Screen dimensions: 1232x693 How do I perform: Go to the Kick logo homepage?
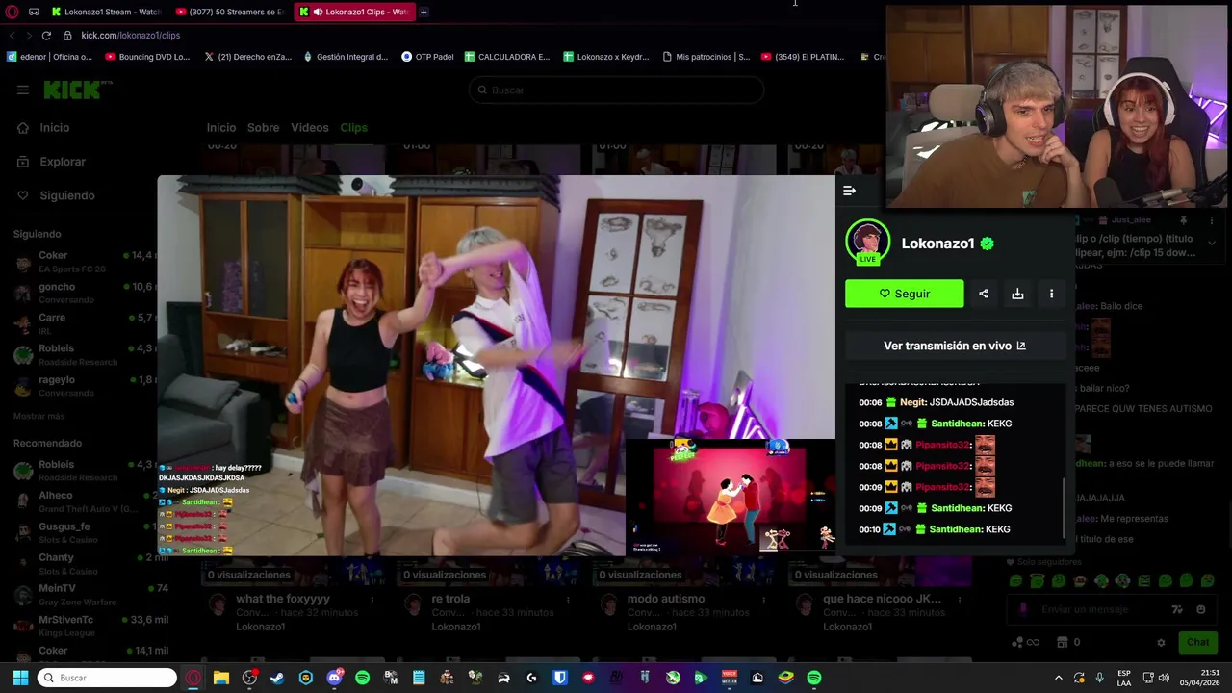coord(72,90)
